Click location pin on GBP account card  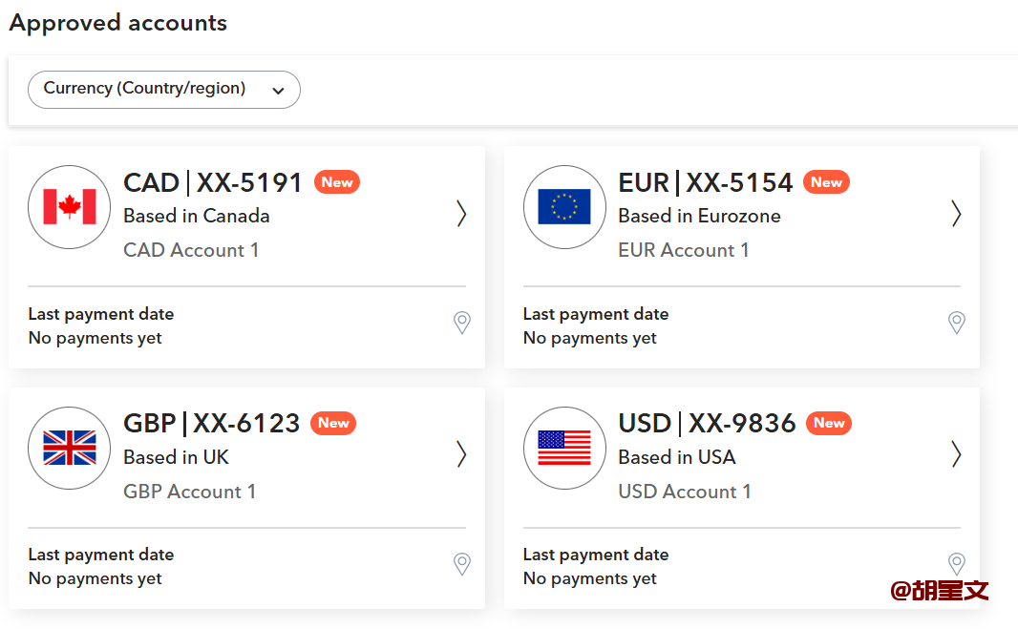point(462,564)
